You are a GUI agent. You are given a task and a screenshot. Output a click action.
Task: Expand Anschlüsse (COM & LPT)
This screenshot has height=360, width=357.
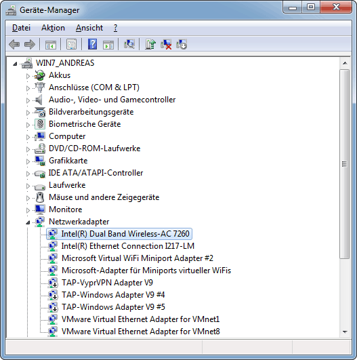[28, 88]
